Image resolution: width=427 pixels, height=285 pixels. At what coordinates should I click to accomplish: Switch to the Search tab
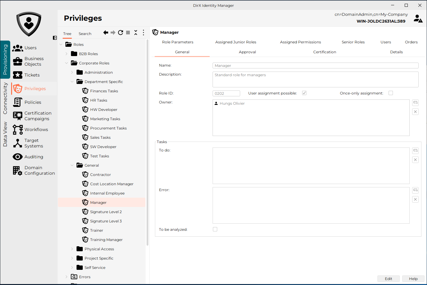coord(85,34)
